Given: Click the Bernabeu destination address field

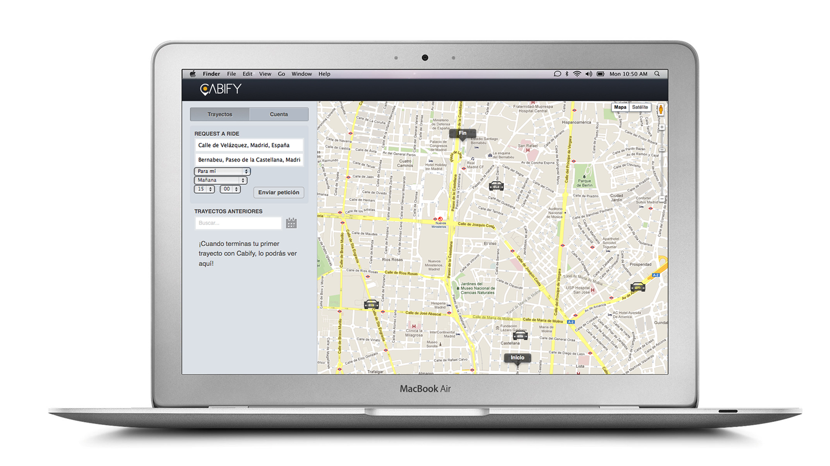Looking at the screenshot, I should click(249, 160).
